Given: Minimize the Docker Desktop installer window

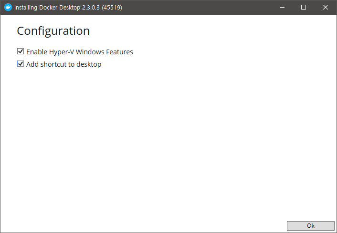Looking at the screenshot, I should (282, 7).
